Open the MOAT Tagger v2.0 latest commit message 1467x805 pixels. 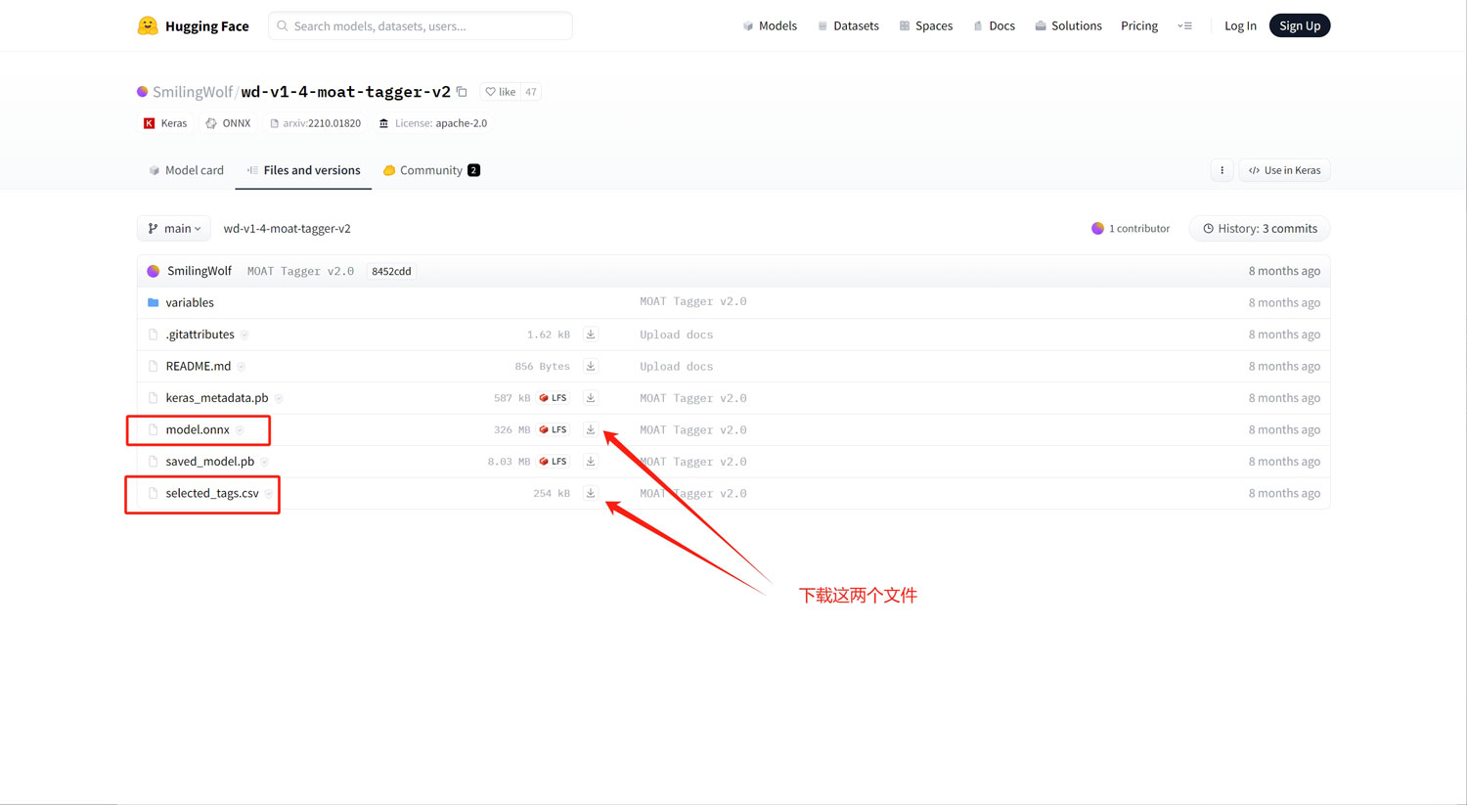pyautogui.click(x=300, y=271)
